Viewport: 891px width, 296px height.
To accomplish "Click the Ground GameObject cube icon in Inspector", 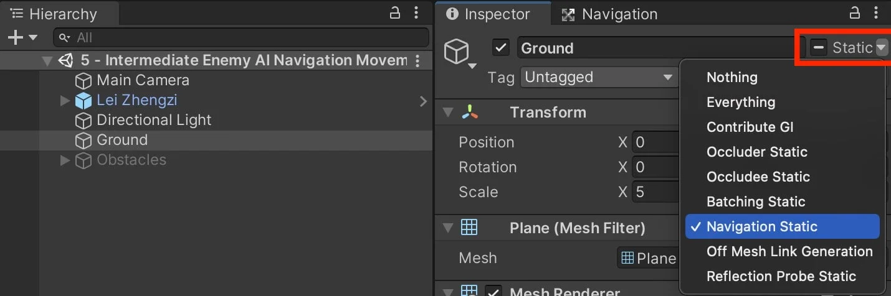I will [x=457, y=51].
